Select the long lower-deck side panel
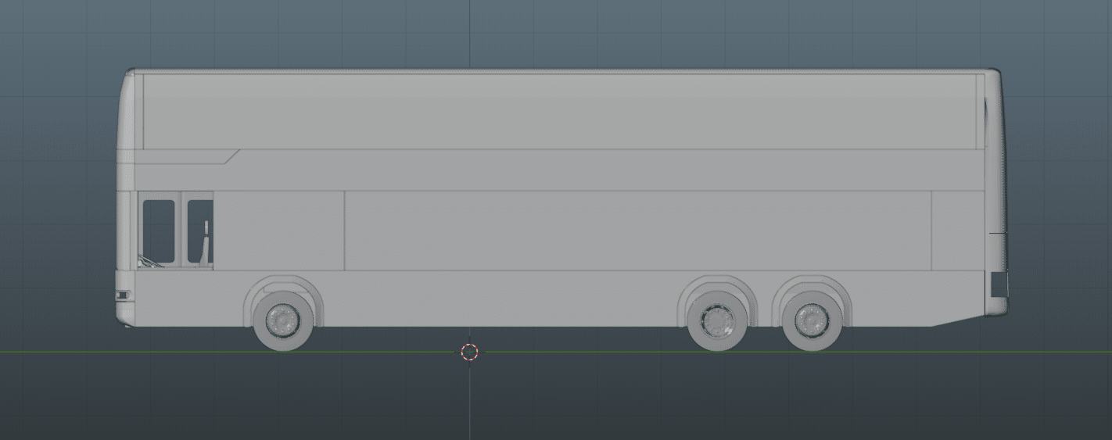This screenshot has height=440, width=1112. pos(637,231)
